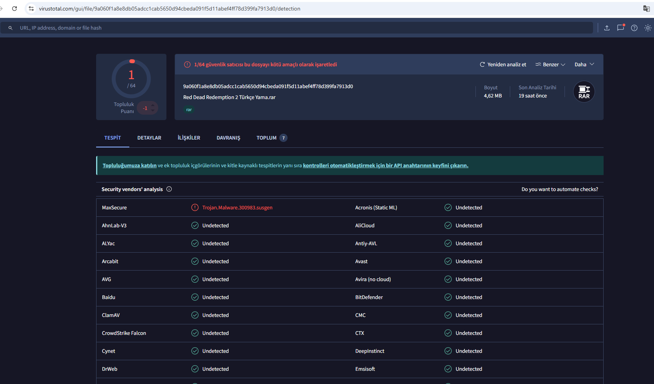Viewport: 654px width, 384px height.
Task: Click the Baidu undetected check icon
Action: [195, 297]
